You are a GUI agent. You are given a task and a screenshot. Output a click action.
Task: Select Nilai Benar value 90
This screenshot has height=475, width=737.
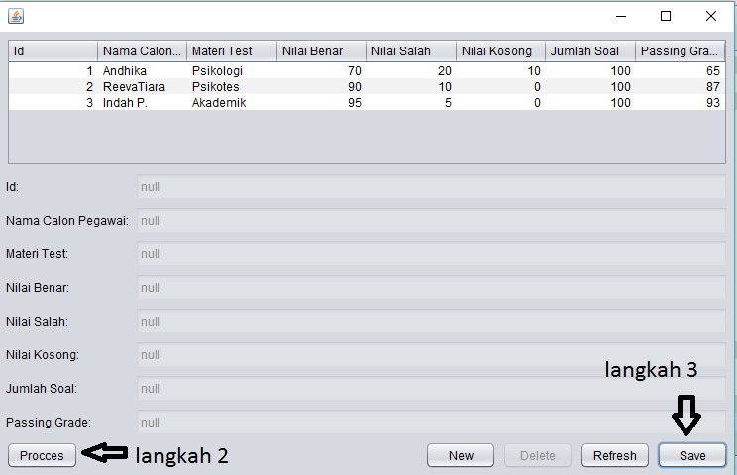(x=322, y=87)
